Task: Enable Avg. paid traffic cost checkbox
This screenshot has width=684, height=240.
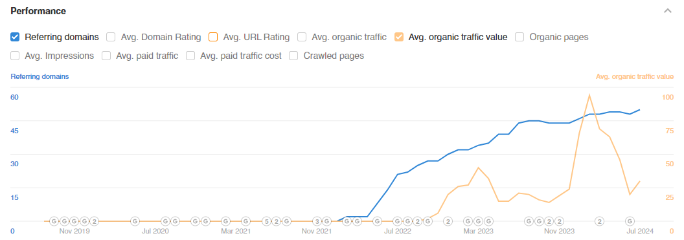Action: point(190,56)
